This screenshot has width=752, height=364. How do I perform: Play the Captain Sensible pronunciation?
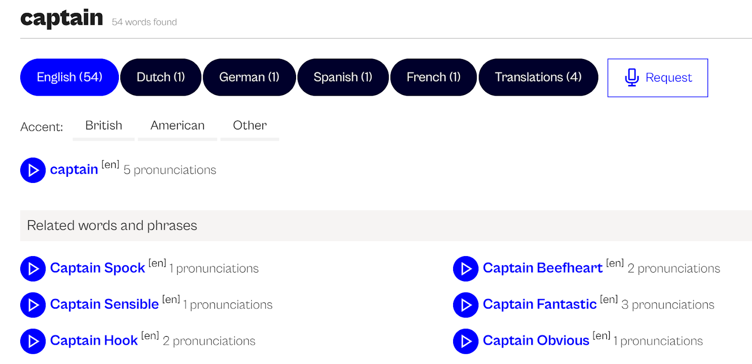coord(32,305)
